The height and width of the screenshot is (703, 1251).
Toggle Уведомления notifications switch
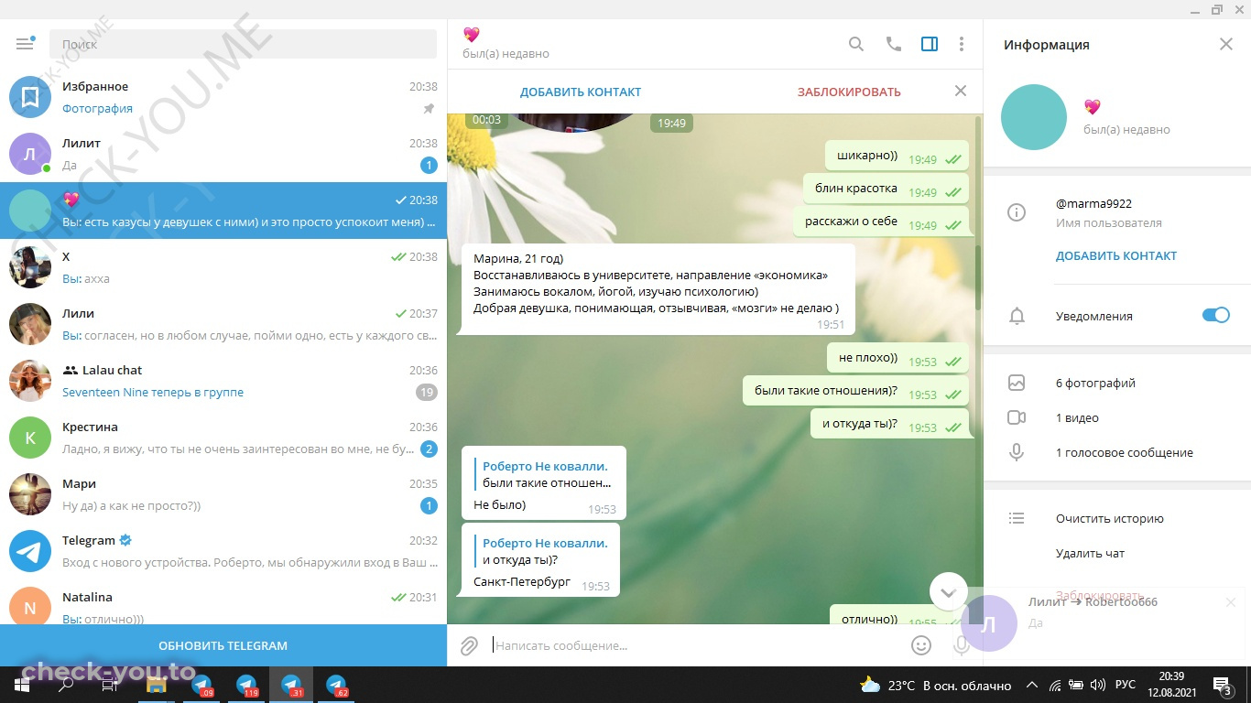point(1215,315)
